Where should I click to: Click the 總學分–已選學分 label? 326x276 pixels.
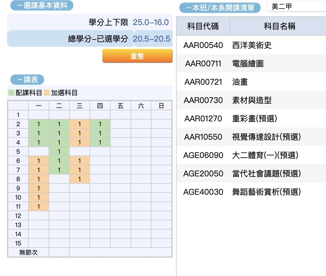click(x=98, y=39)
